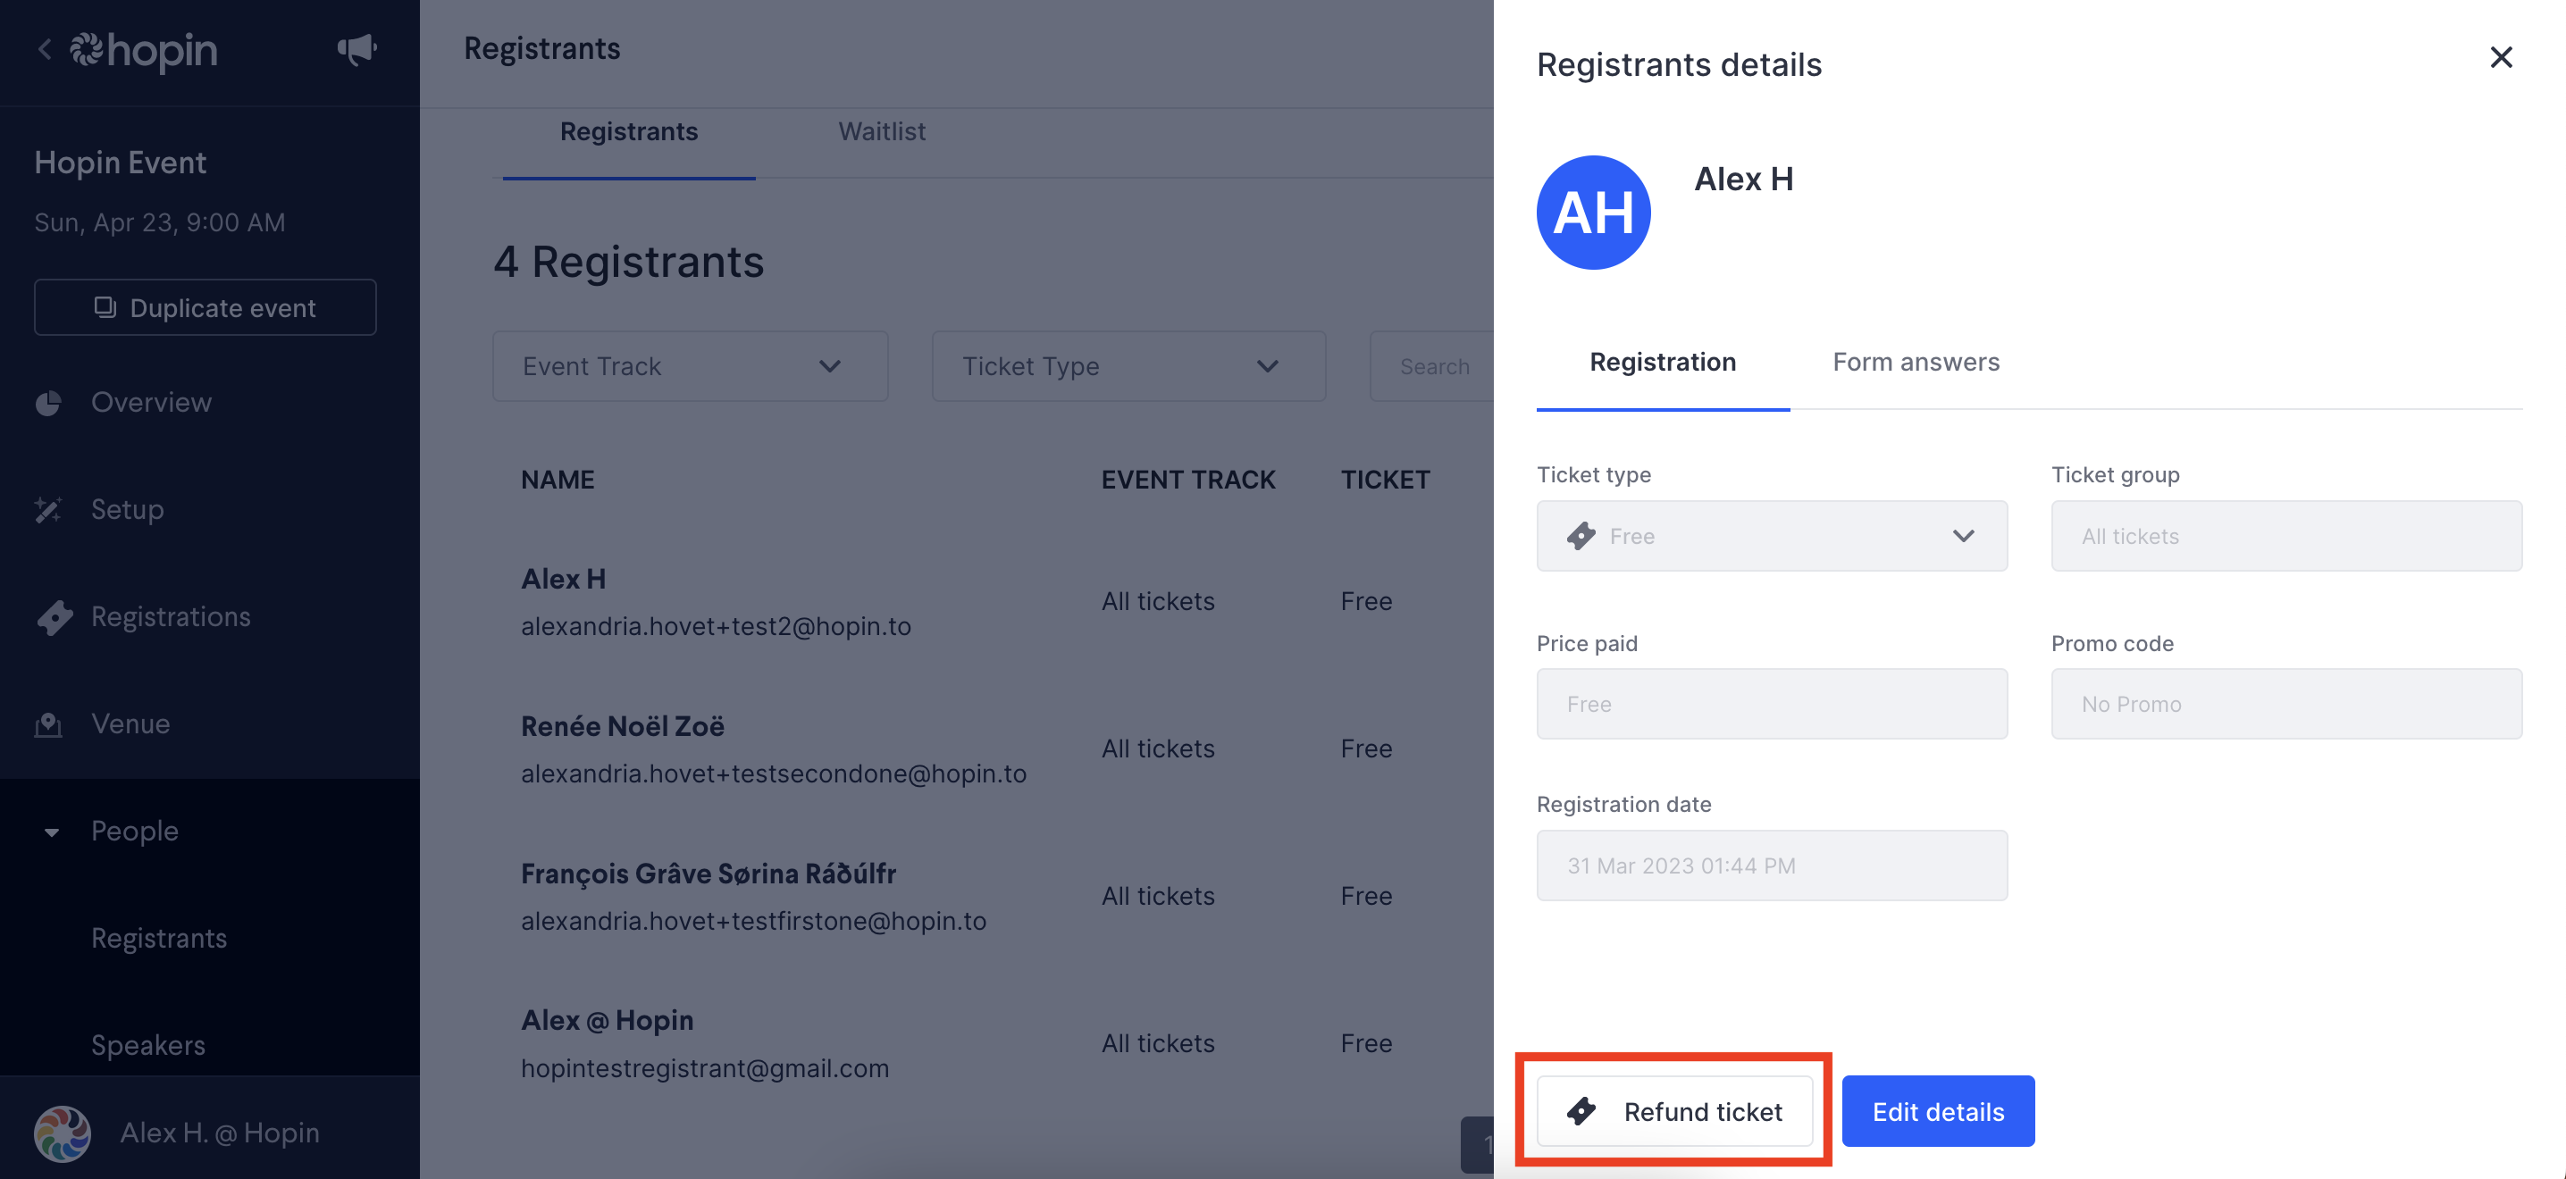The width and height of the screenshot is (2566, 1179).
Task: Click the Registration date field
Action: point(1771,865)
